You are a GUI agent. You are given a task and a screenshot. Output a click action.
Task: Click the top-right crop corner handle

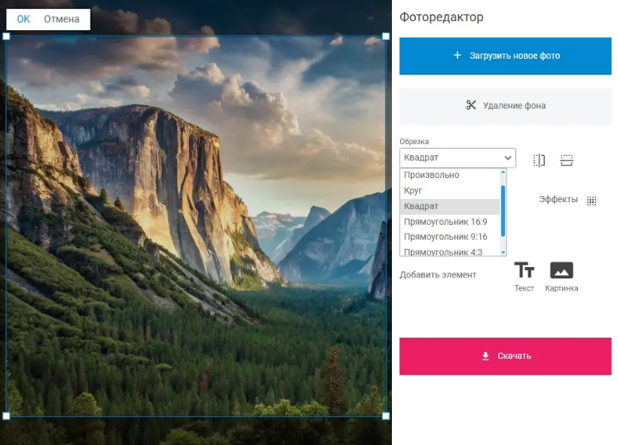[x=386, y=36]
